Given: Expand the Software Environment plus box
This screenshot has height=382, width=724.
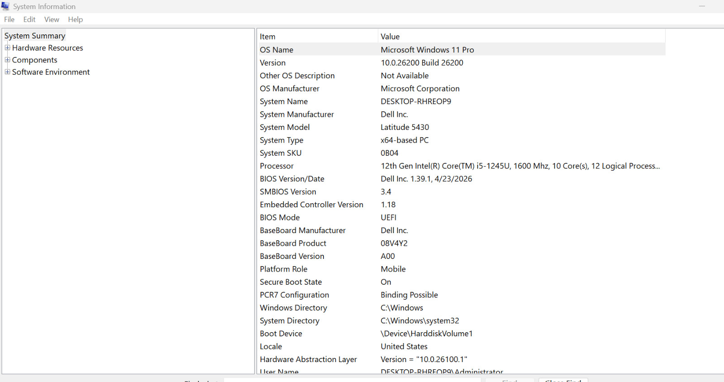Looking at the screenshot, I should click(7, 72).
